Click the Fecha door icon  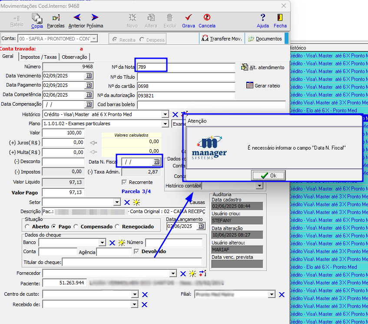280,18
